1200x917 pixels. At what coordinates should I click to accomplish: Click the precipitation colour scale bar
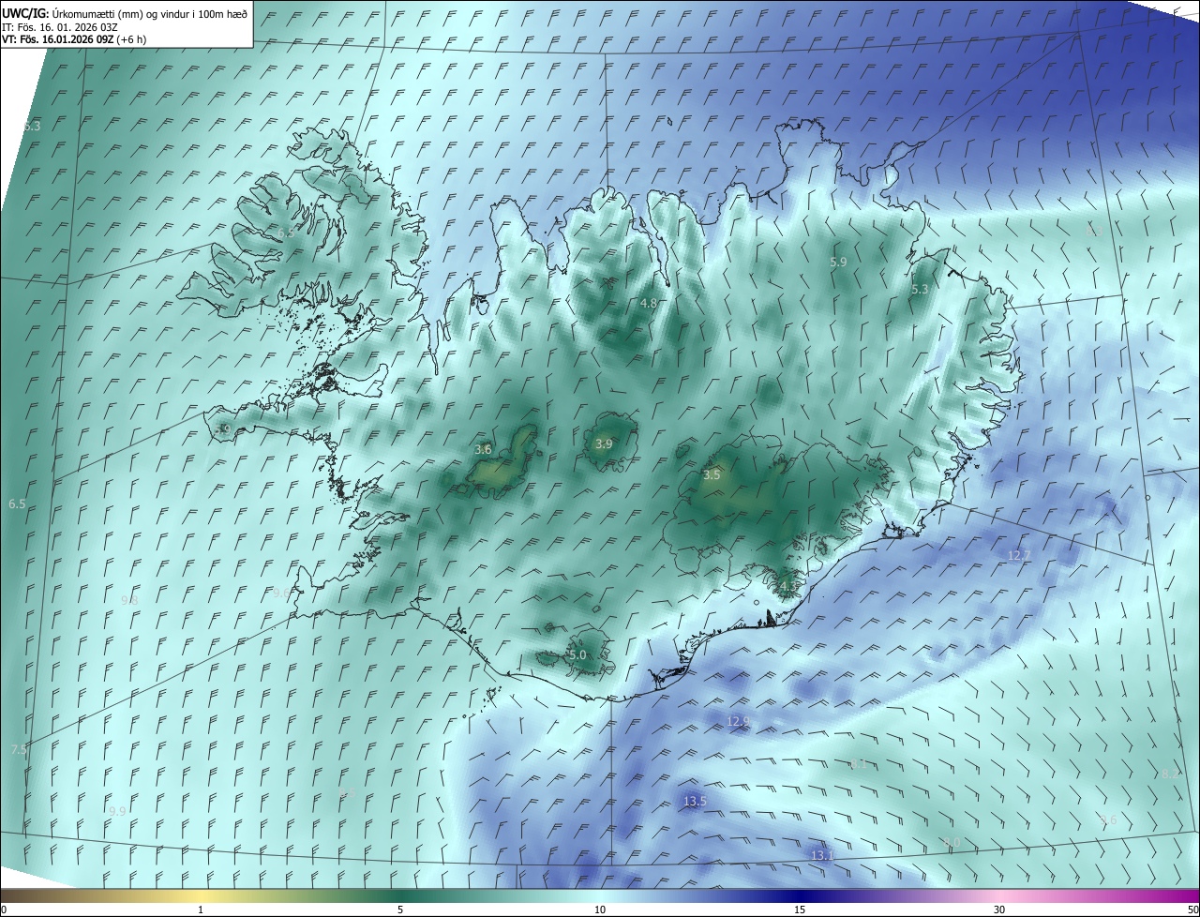coord(600,895)
